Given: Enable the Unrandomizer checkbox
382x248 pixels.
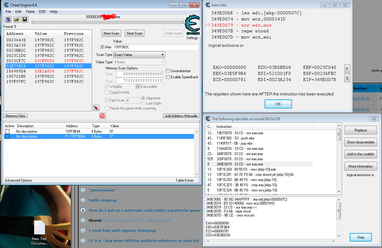Looking at the screenshot, I should (168, 71).
